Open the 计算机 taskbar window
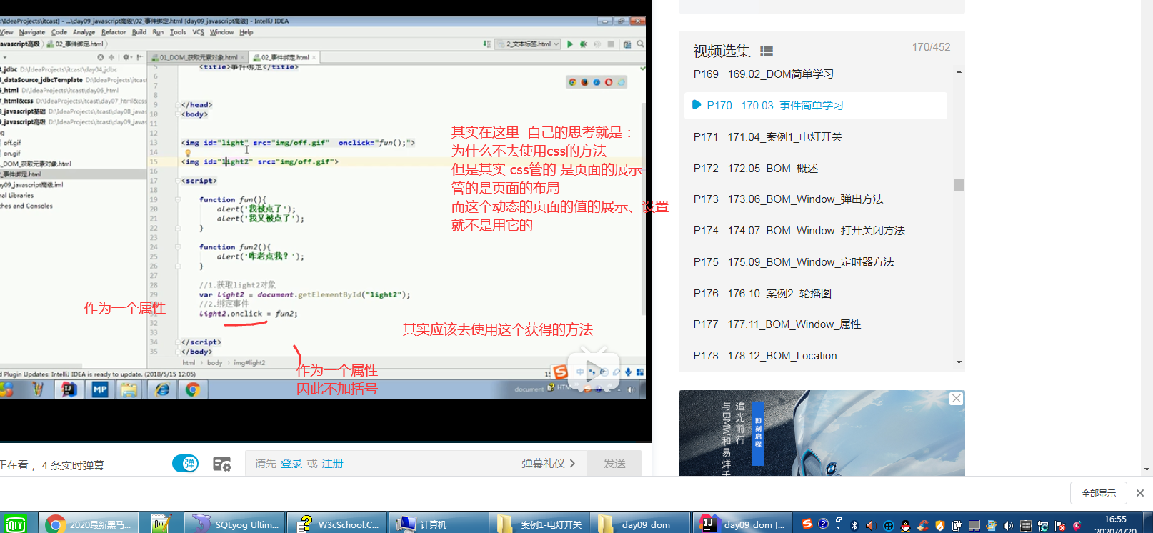The image size is (1153, 533). (439, 524)
